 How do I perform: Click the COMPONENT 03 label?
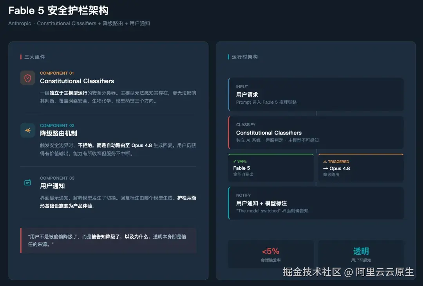(x=57, y=178)
